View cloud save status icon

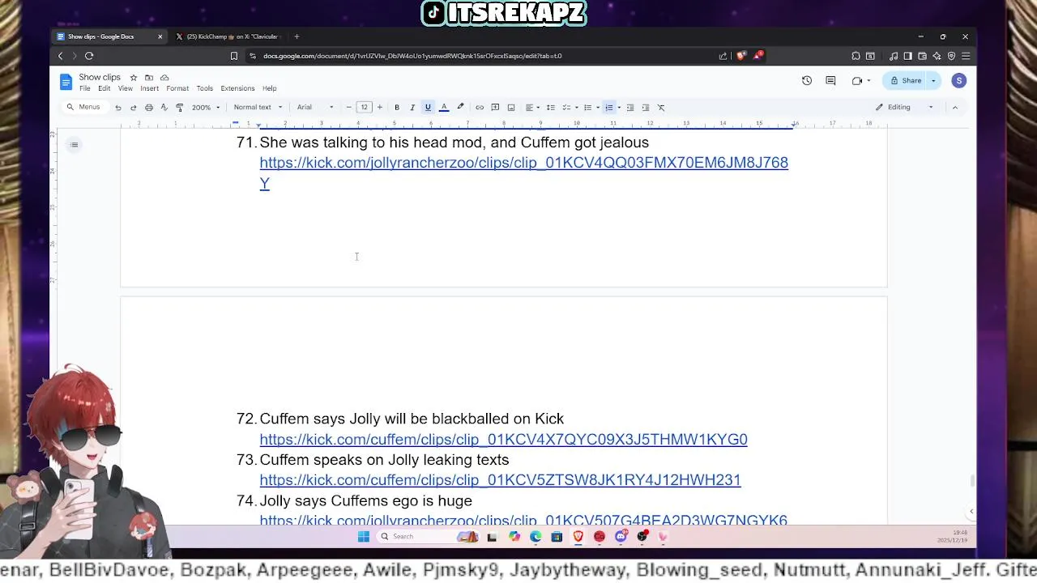point(164,78)
